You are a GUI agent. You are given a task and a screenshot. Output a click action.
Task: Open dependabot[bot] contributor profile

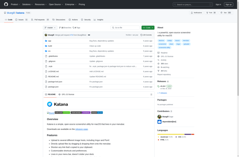[x=169, y=122]
